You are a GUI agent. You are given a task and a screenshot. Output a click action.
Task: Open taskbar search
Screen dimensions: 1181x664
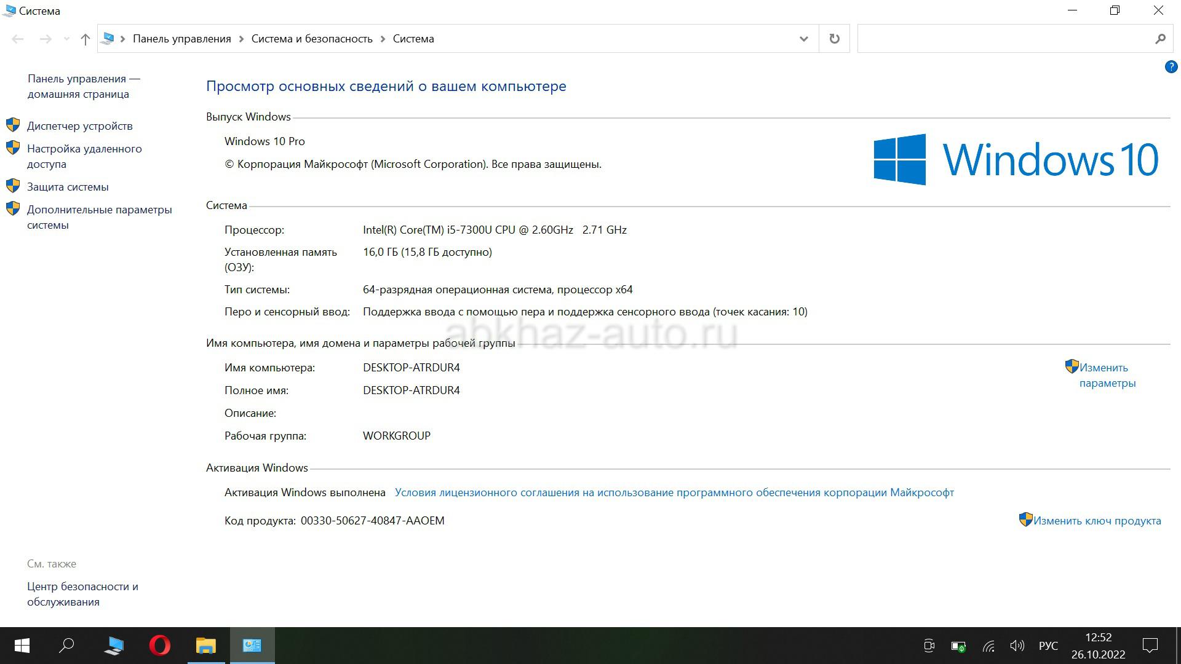tap(66, 646)
